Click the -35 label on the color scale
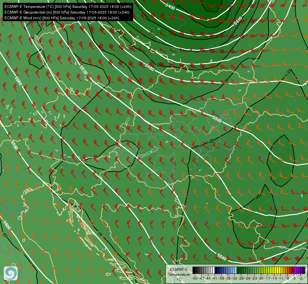Screen dimensions: 308x284 click(228, 278)
